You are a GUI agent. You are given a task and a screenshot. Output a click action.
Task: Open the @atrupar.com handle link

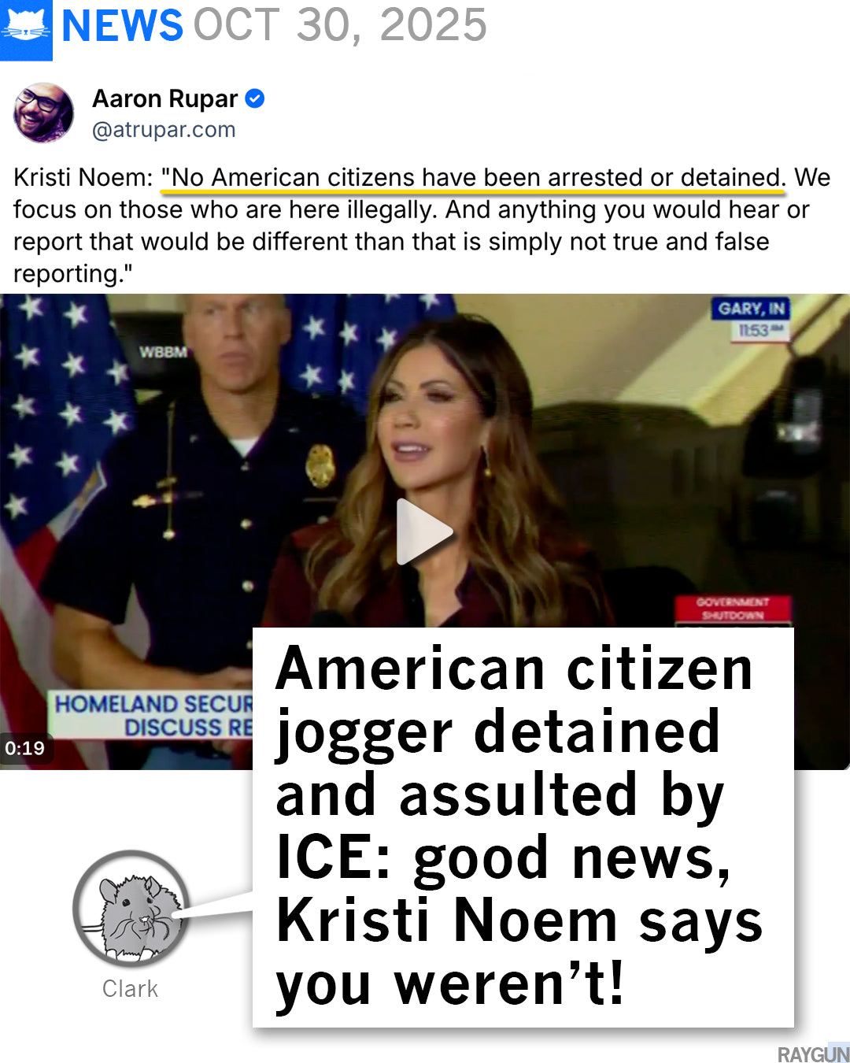click(x=164, y=129)
